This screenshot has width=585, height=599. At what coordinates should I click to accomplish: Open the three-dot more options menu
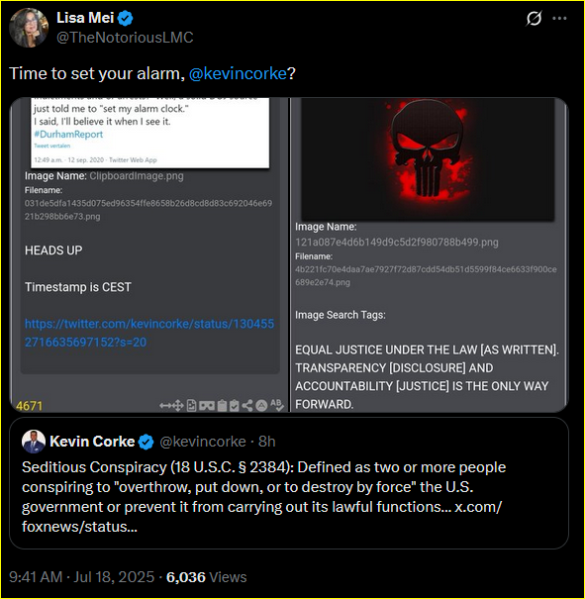tap(559, 18)
